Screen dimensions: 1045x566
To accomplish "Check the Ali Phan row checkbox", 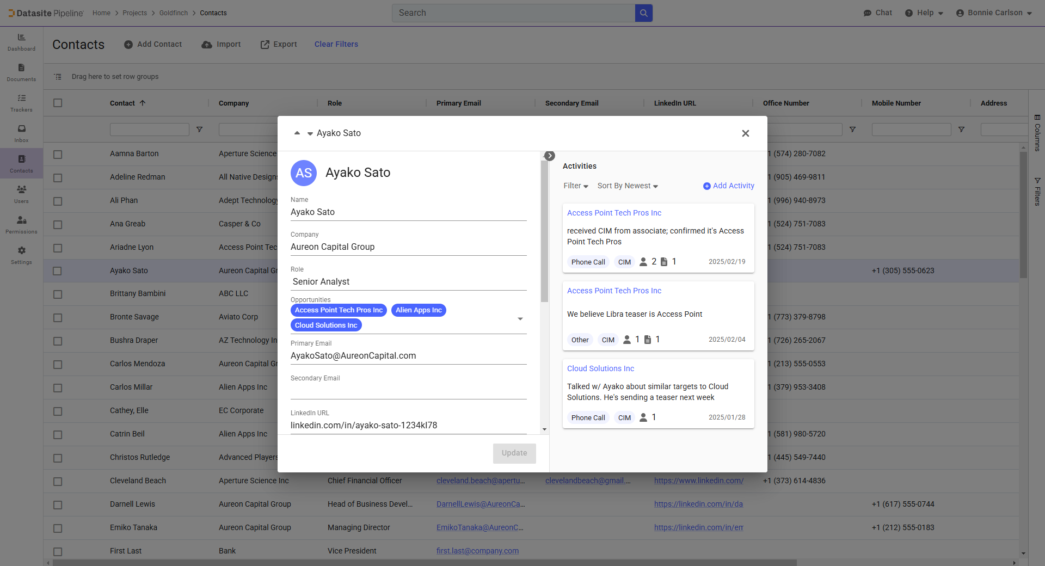I will (58, 201).
